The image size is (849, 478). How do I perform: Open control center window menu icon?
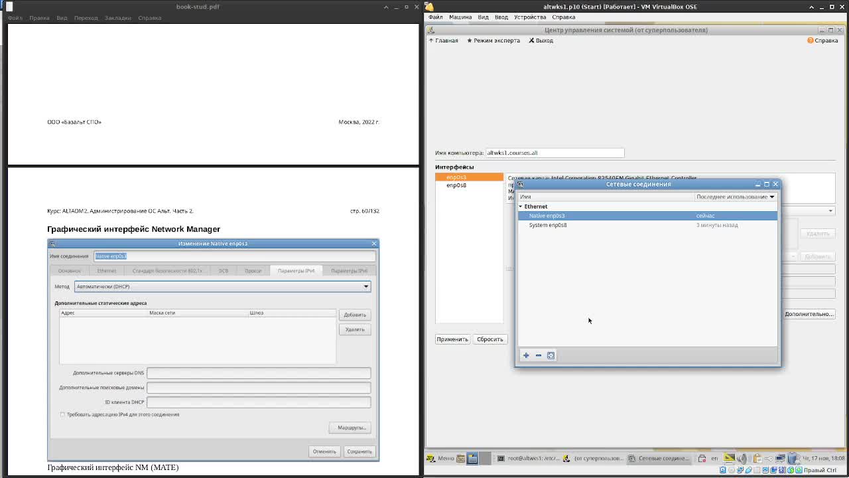431,30
